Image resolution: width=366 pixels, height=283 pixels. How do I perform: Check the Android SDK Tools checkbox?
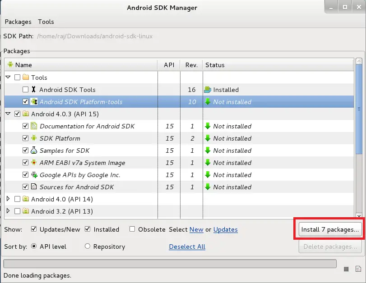(x=25, y=90)
